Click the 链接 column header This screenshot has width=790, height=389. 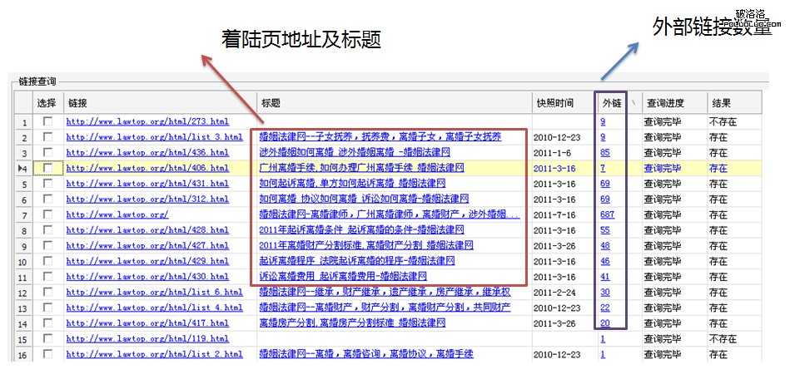tap(77, 104)
